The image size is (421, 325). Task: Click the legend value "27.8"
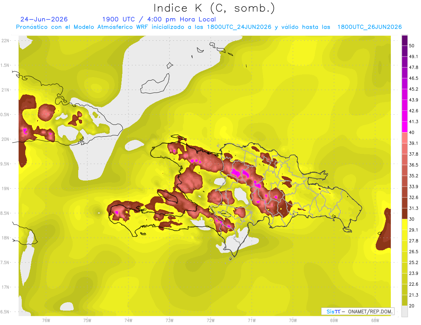(414, 241)
